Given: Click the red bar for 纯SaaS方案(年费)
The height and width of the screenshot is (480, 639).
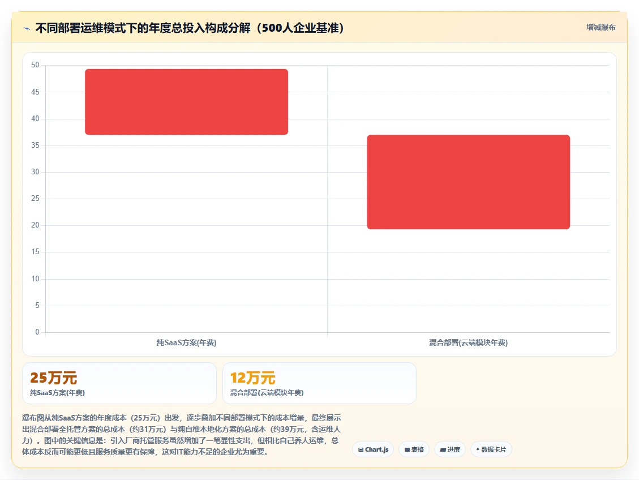Looking at the screenshot, I should (186, 102).
